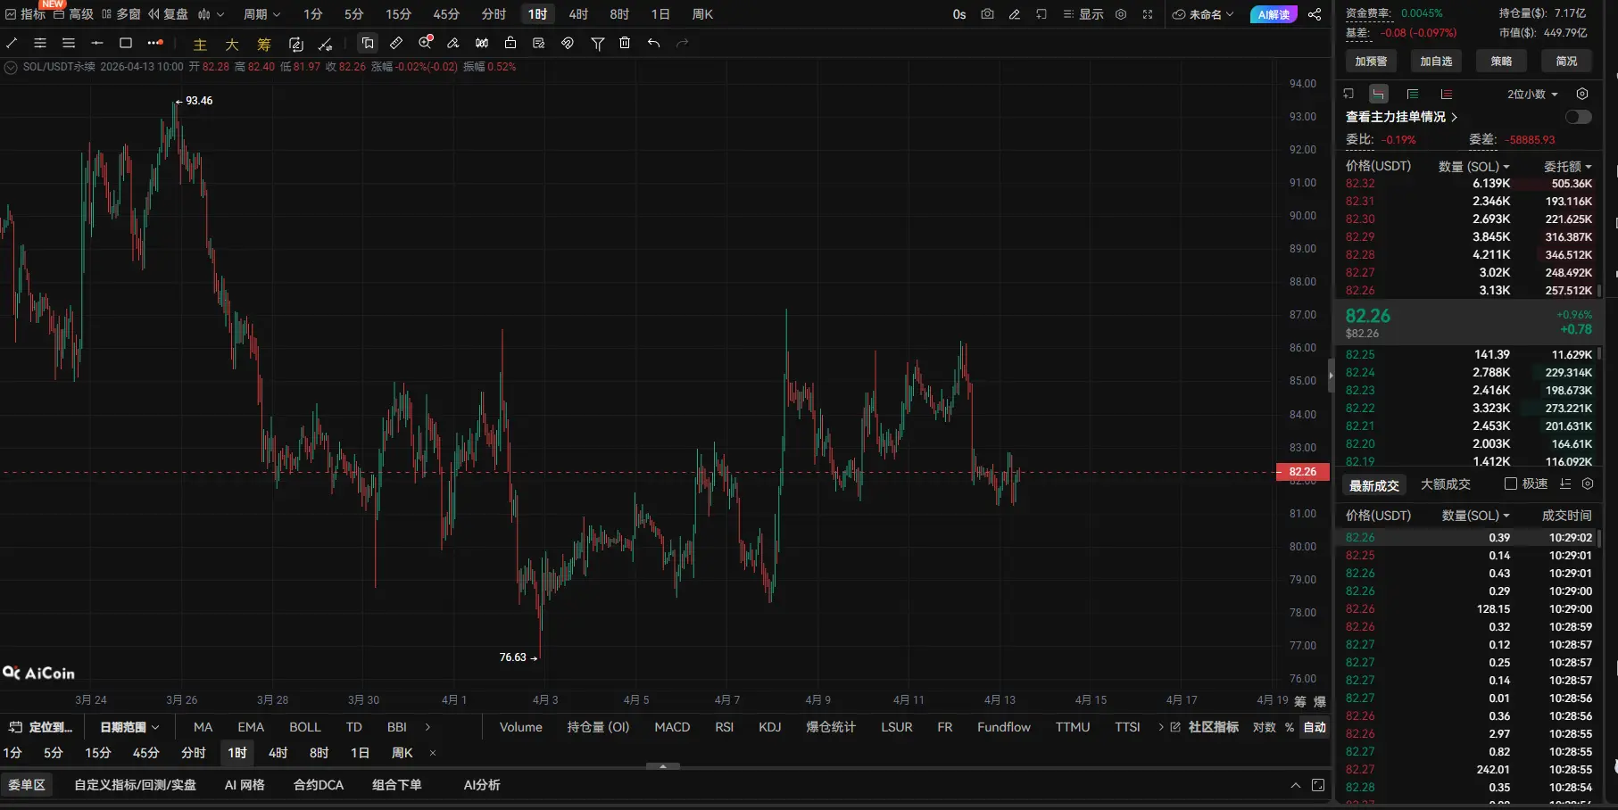1618x810 pixels.
Task: Undo last action with arrow icon
Action: (654, 43)
